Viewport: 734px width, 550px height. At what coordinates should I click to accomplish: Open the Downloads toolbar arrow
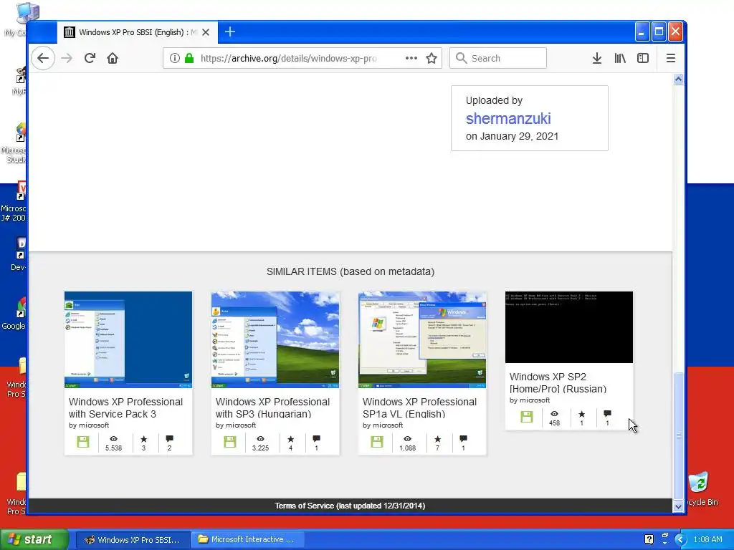click(x=597, y=59)
